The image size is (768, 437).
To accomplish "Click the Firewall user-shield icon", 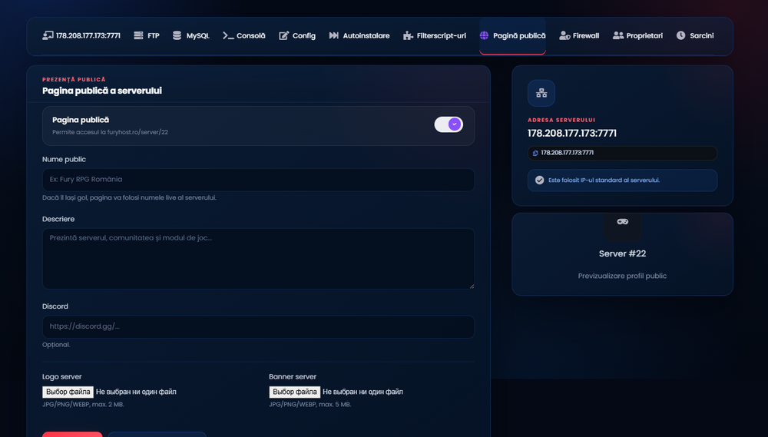I will pos(564,35).
